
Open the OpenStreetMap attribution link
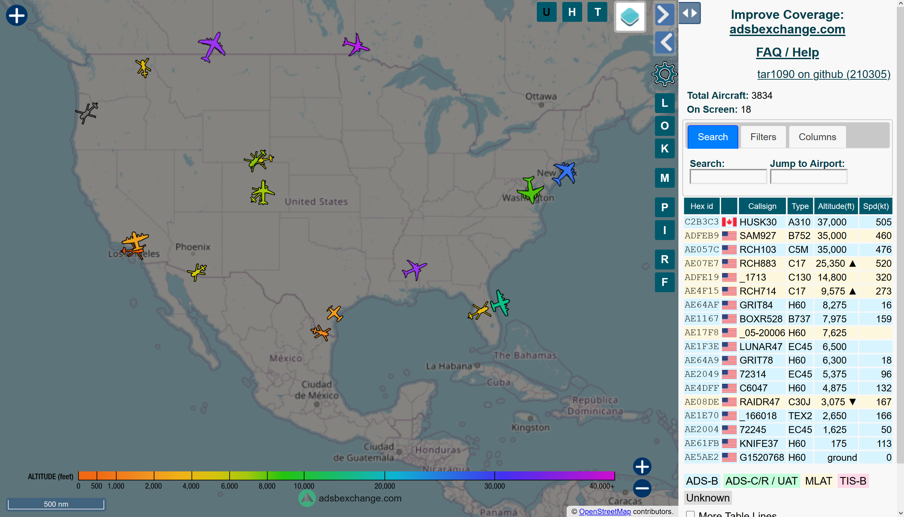tap(605, 511)
